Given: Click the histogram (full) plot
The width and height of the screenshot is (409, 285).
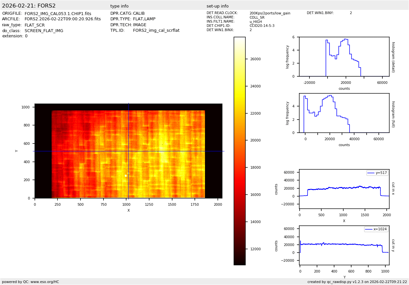Looking at the screenshot, I should tap(344, 113).
